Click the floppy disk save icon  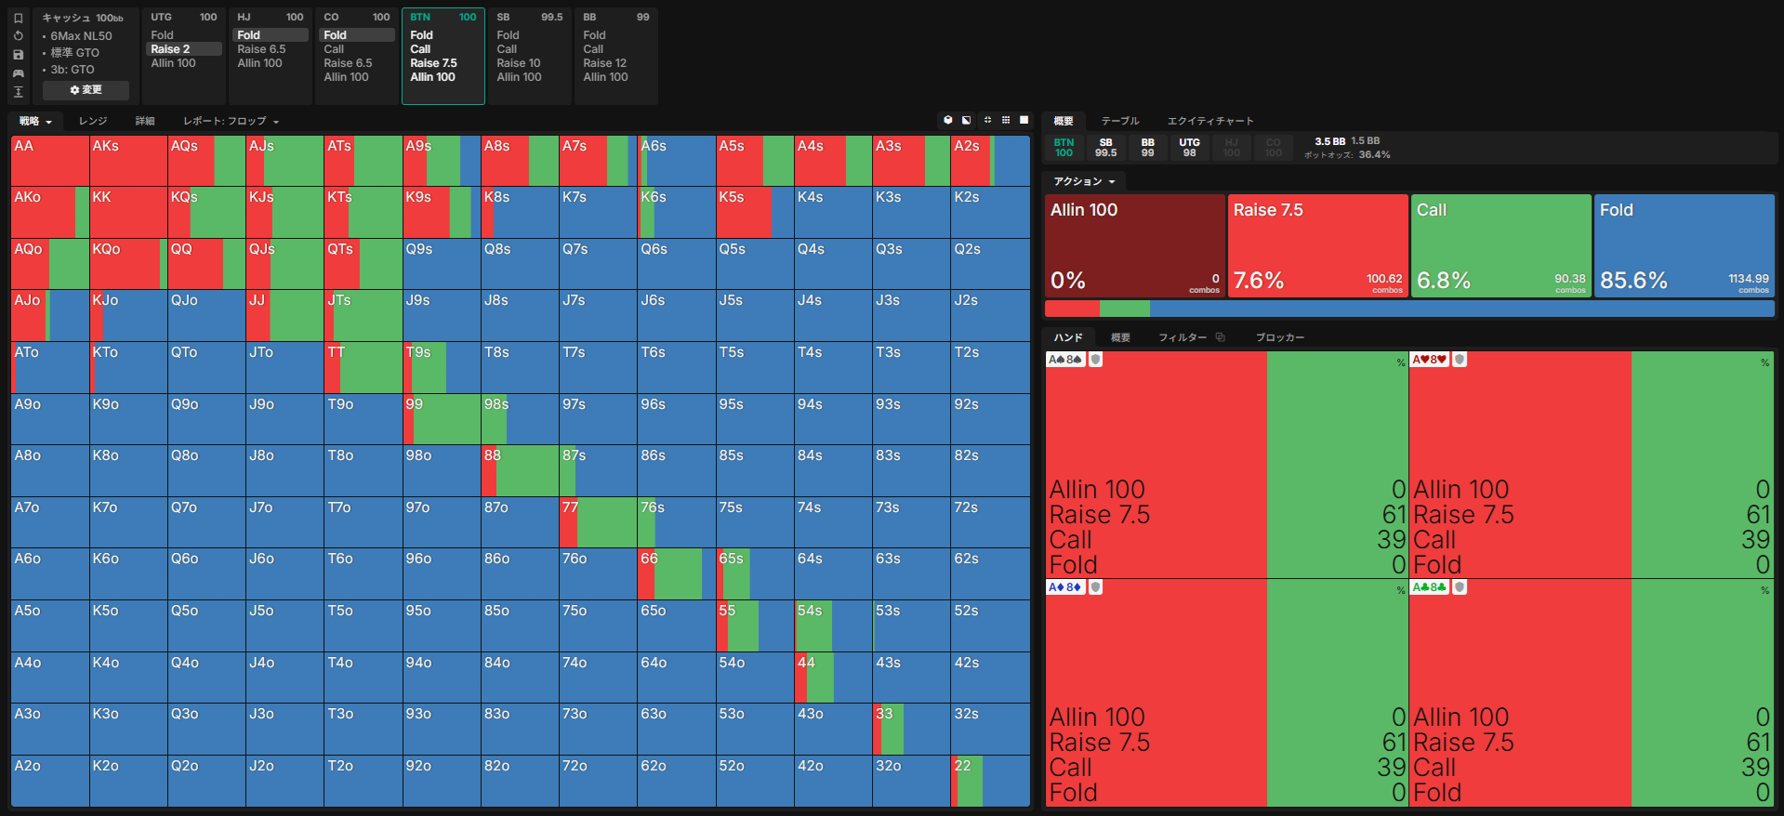pos(18,55)
